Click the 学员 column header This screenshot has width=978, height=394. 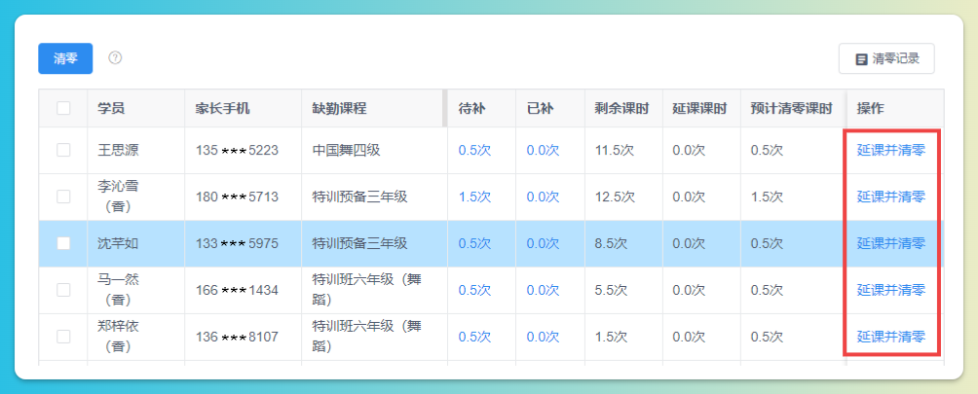[111, 108]
